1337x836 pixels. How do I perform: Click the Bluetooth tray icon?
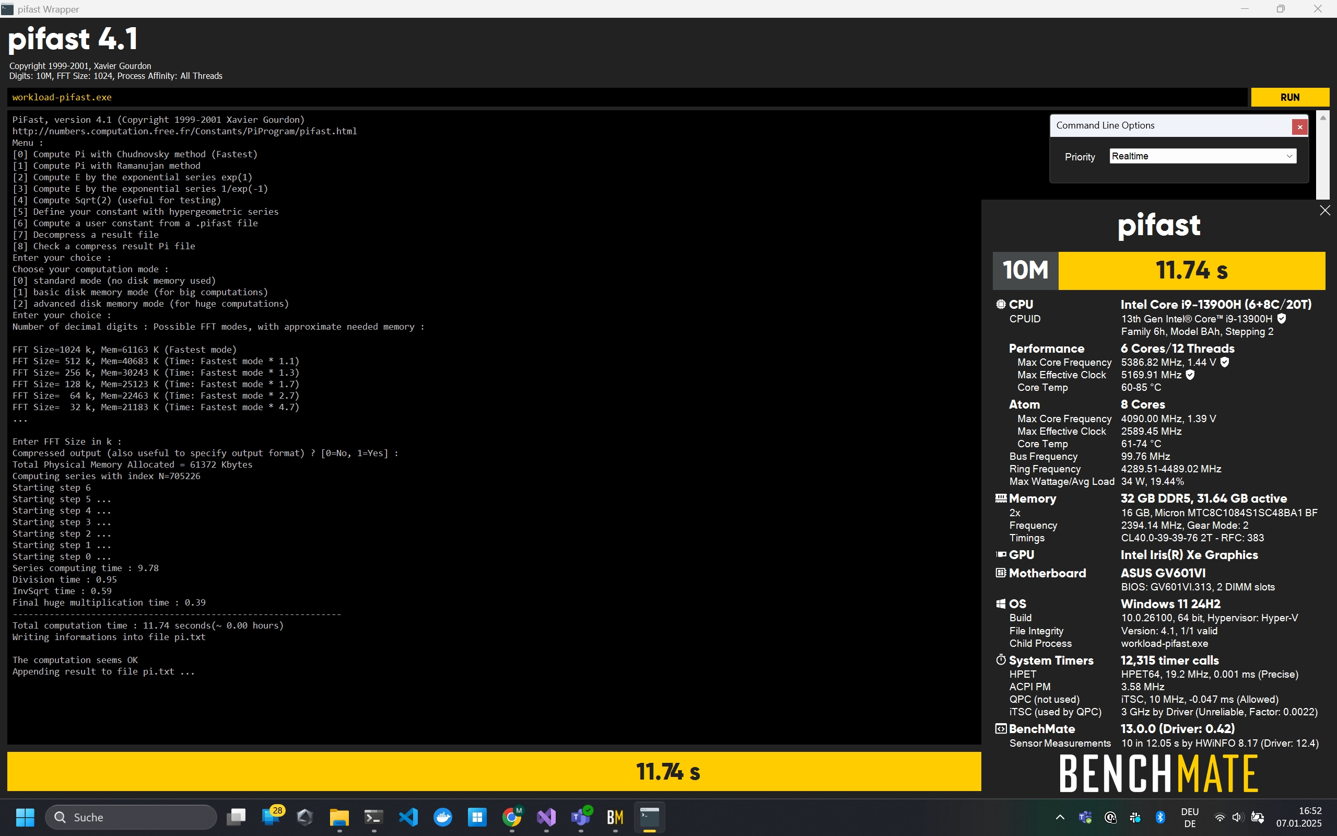[1160, 817]
